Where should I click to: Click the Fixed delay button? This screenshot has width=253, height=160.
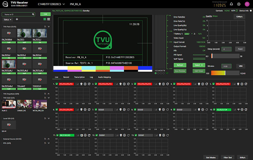pos(240,49)
